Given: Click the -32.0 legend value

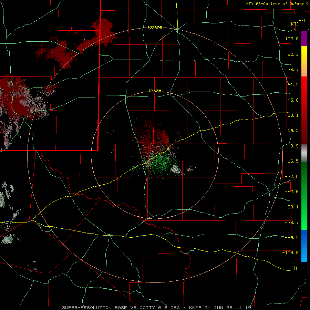Looking at the screenshot, I should [292, 177].
